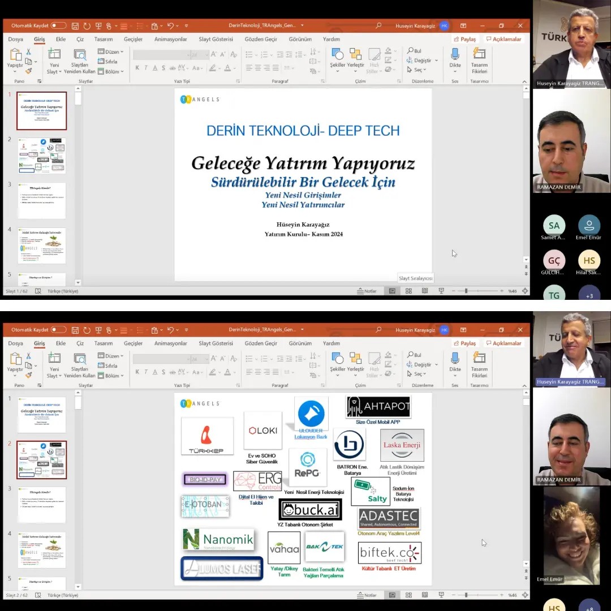Screen dimensions: 611x611
Task: Open Slide Sorter view in the upper window status bar
Action: pos(408,291)
